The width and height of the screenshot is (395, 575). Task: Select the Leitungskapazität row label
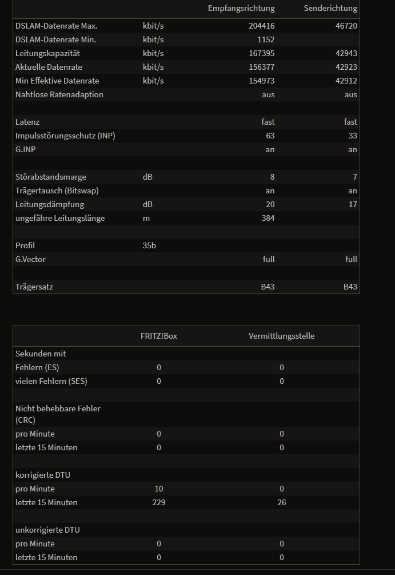tap(47, 53)
